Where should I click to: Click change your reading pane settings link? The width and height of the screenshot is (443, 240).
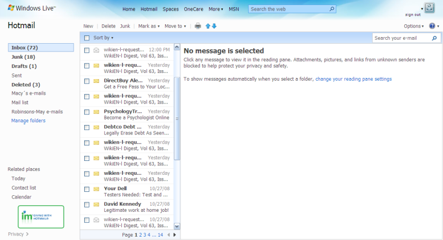click(353, 79)
